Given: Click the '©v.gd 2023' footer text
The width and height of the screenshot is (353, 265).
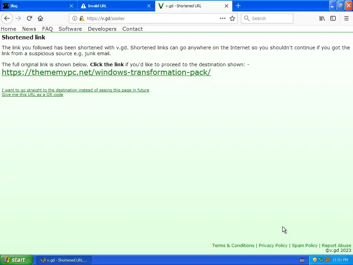Looking at the screenshot, I should click(x=338, y=251).
